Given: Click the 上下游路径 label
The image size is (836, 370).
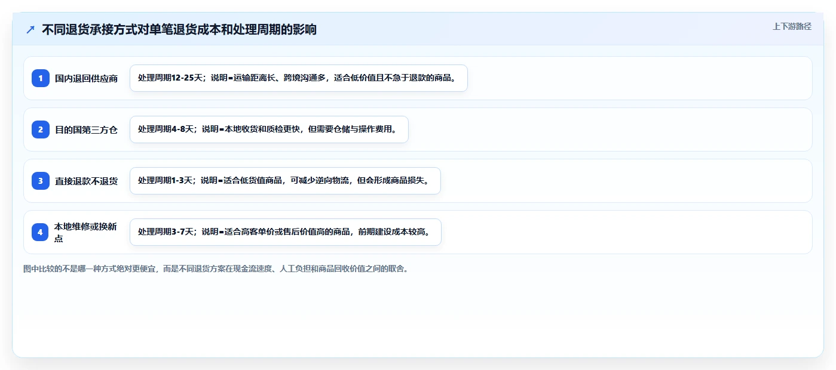Looking at the screenshot, I should 792,26.
